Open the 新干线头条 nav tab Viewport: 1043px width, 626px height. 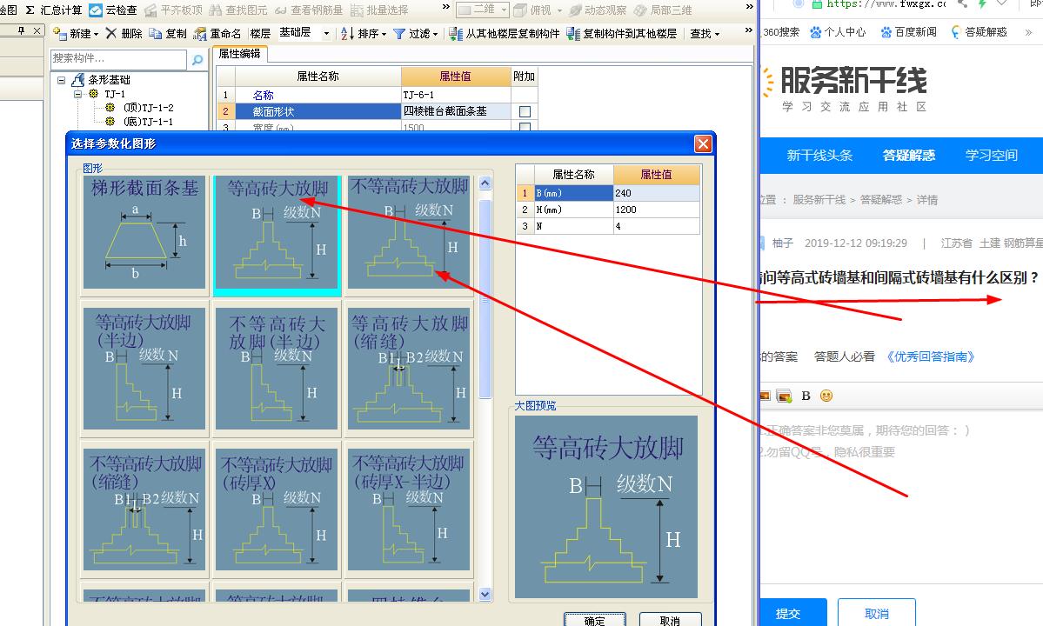(x=819, y=156)
